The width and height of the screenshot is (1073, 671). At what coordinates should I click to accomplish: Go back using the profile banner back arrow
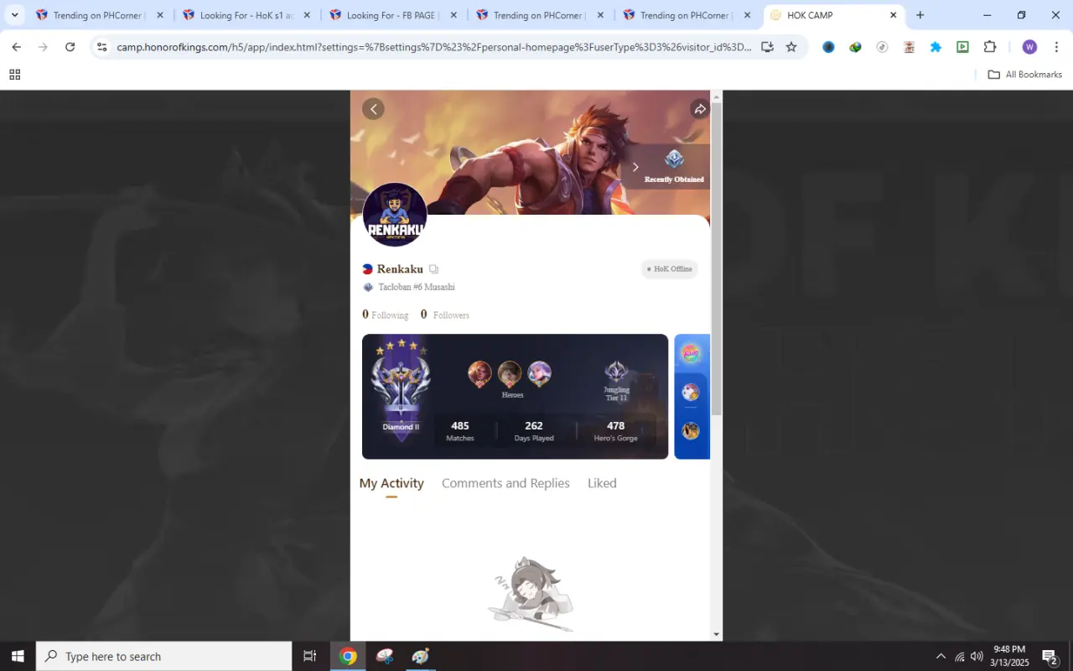coord(373,109)
